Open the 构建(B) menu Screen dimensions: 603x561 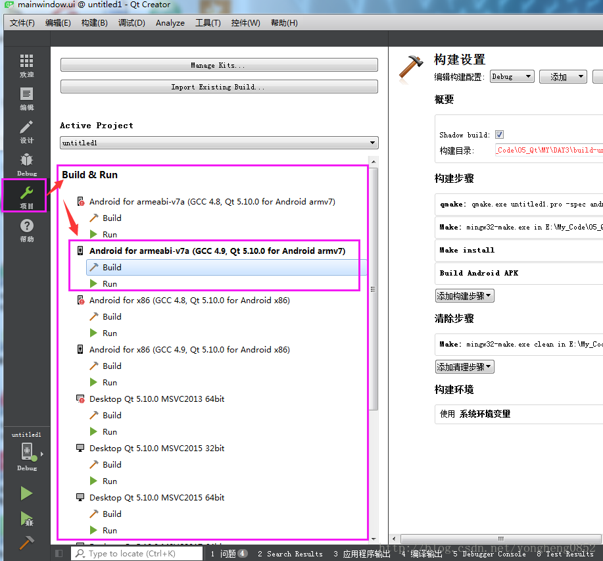click(x=95, y=22)
